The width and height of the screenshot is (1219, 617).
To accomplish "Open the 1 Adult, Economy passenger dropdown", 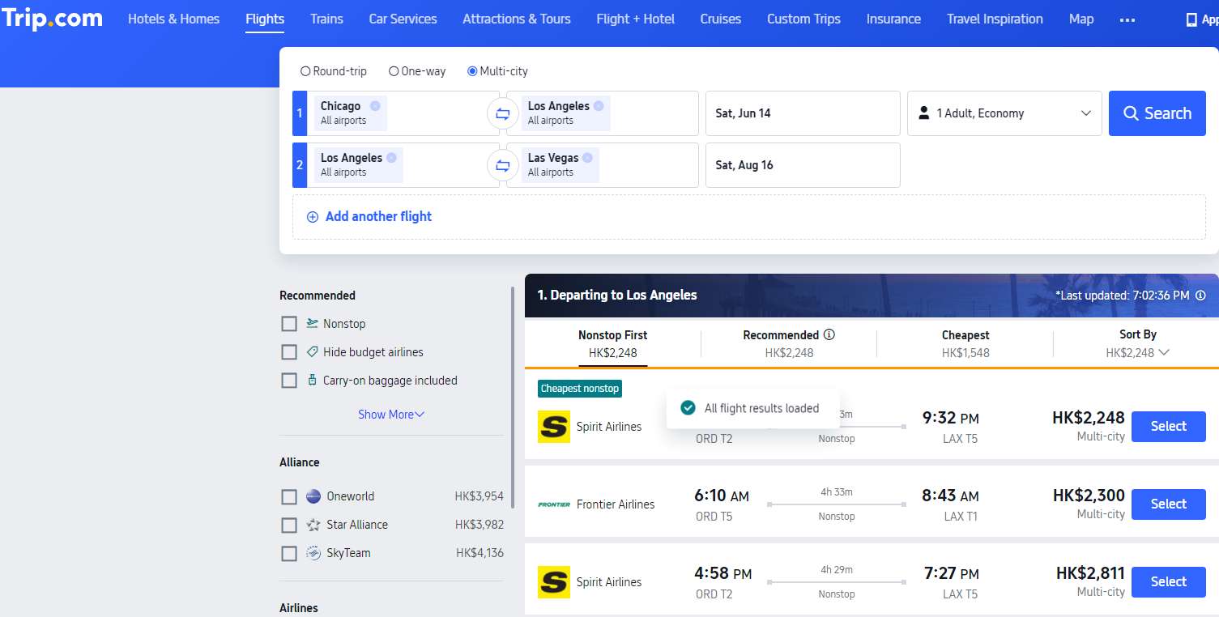I will pos(1004,113).
